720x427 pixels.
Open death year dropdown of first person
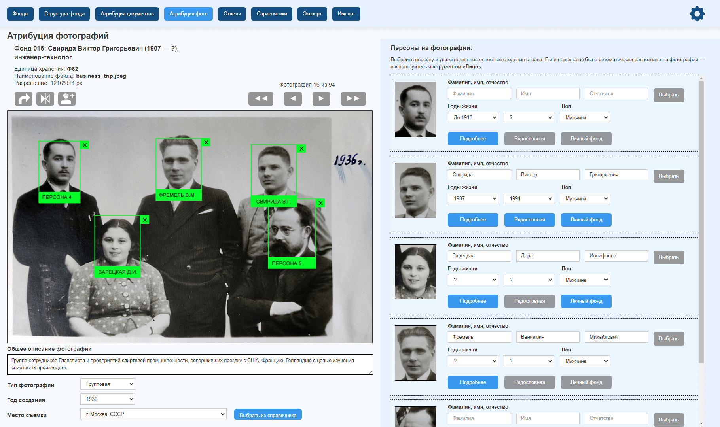(x=529, y=117)
